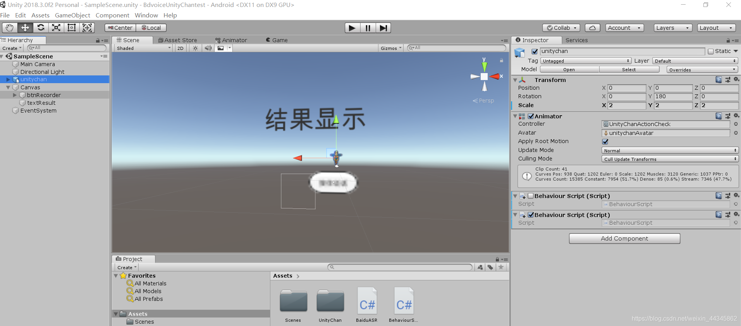Toggle scene audio icon

point(208,48)
